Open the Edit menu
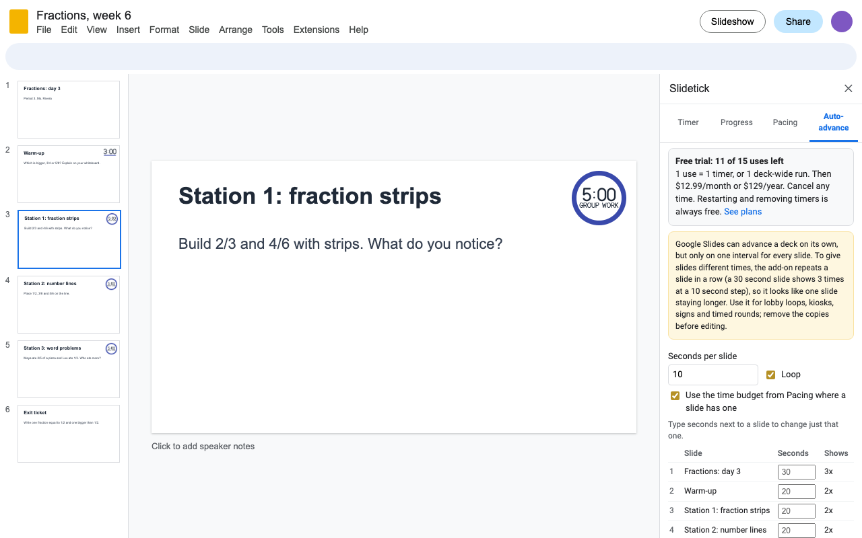 pos(69,30)
